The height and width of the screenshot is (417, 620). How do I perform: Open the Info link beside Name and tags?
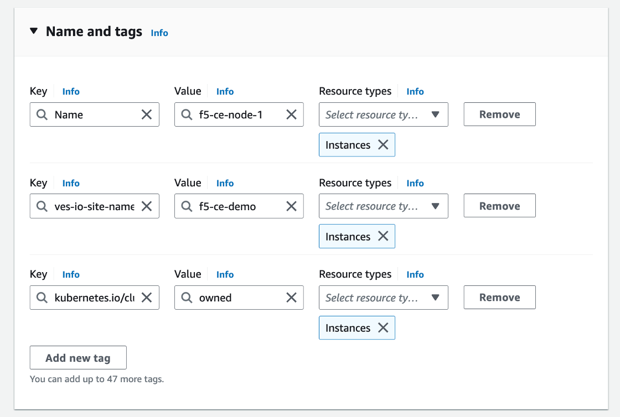tap(159, 33)
